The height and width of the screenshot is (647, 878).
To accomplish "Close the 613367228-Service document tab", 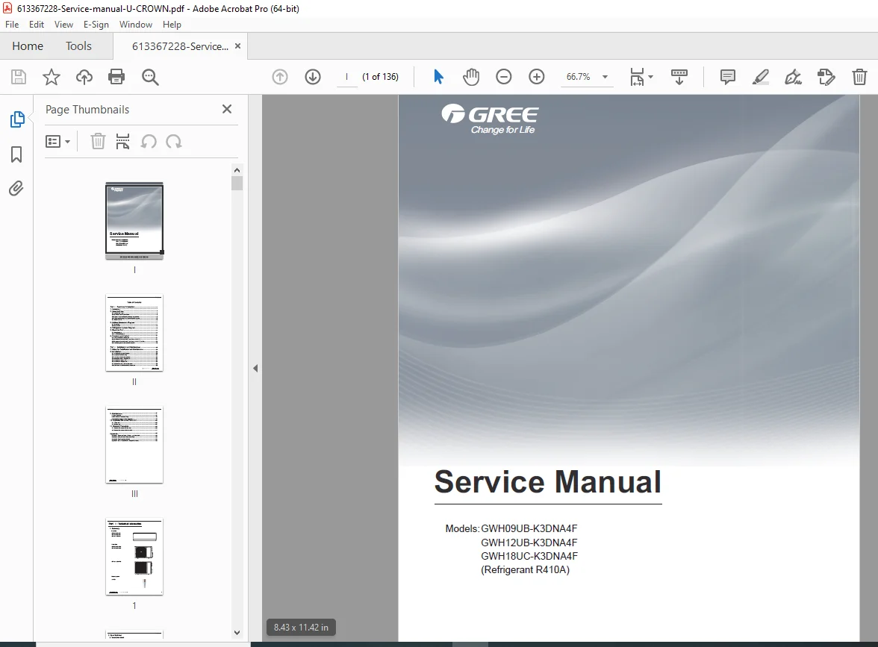I will tap(238, 46).
